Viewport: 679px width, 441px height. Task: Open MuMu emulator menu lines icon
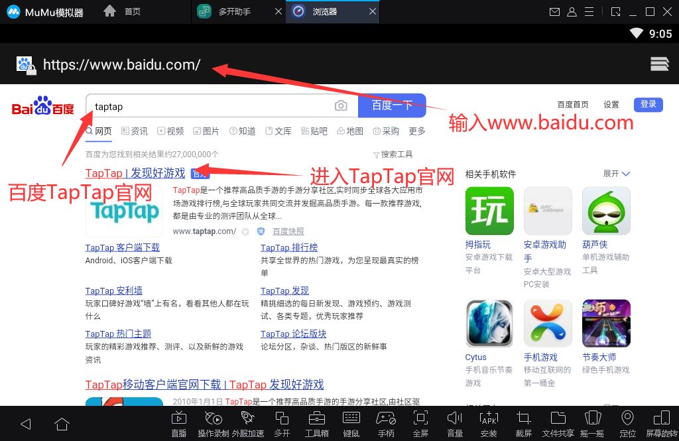pyautogui.click(x=589, y=12)
